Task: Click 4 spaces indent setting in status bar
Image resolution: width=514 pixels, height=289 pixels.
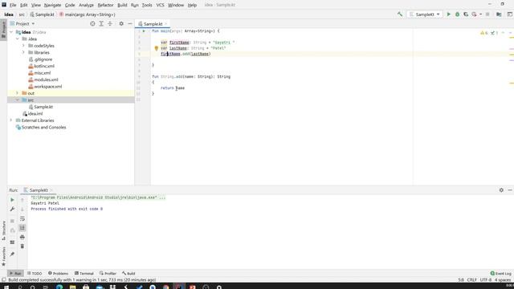Action: pos(503,280)
